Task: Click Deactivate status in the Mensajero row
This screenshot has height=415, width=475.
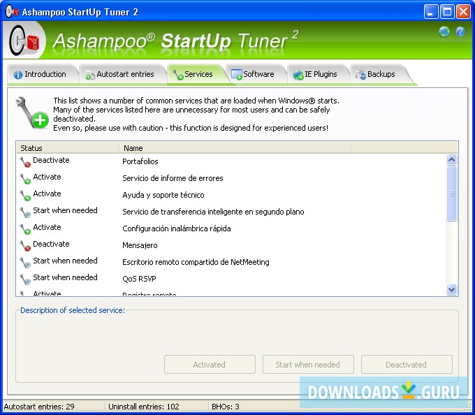Action: click(51, 244)
